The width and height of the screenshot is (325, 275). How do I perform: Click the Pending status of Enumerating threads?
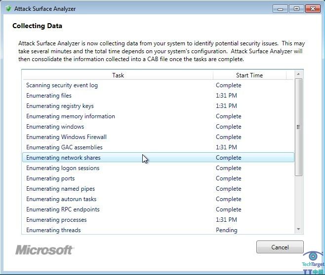(x=227, y=230)
